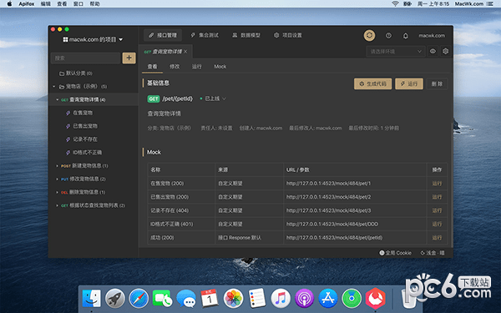Click 运行 link in 已售出宠物 (200) row
501x313 pixels.
click(437, 197)
